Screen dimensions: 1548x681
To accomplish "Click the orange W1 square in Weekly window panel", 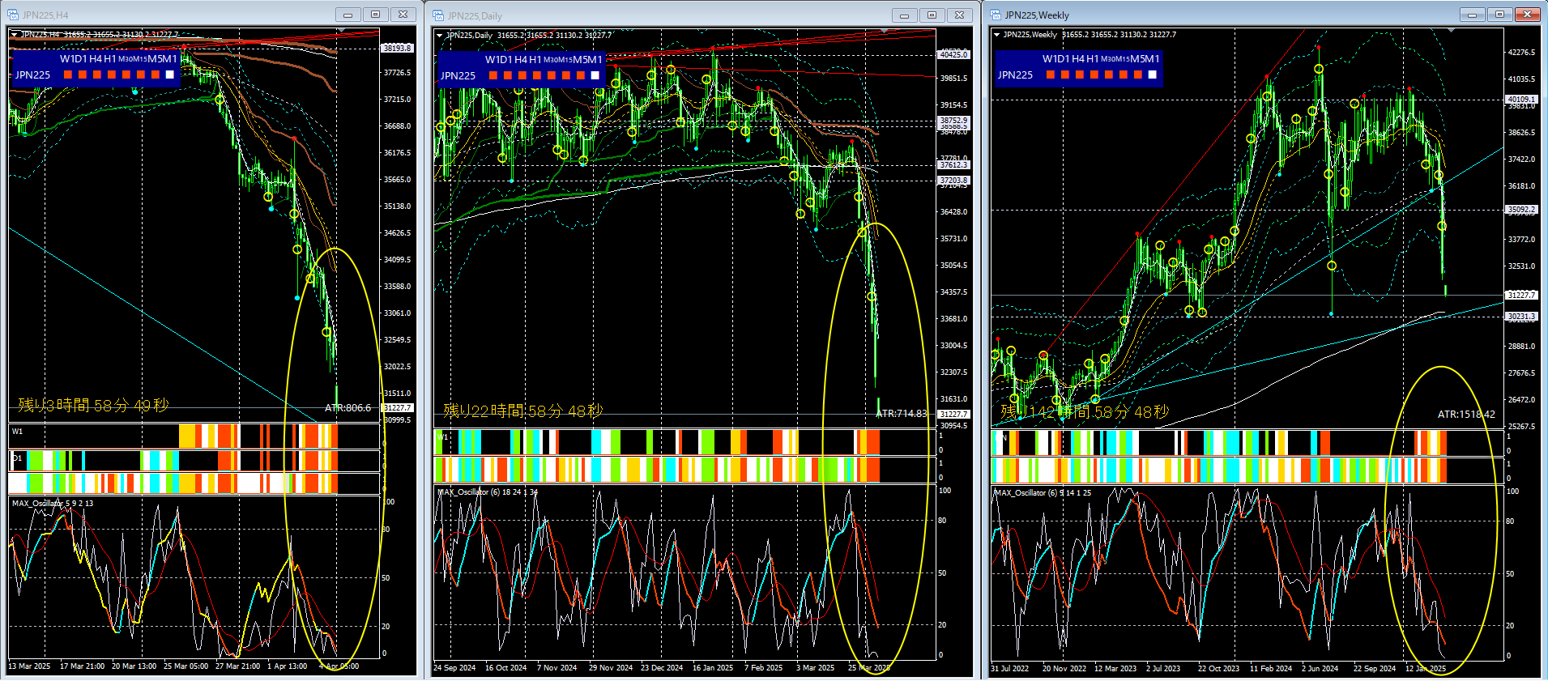I will (1051, 74).
